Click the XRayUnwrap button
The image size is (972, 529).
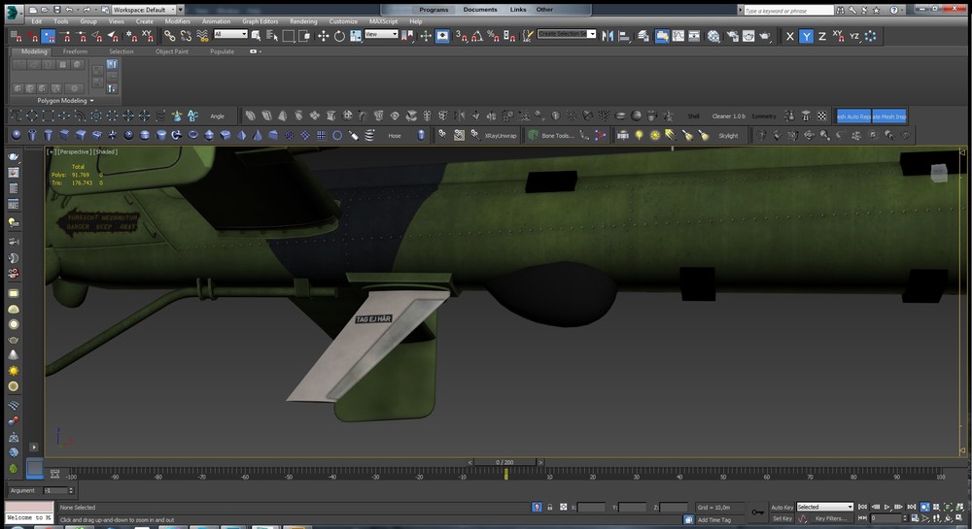point(501,136)
